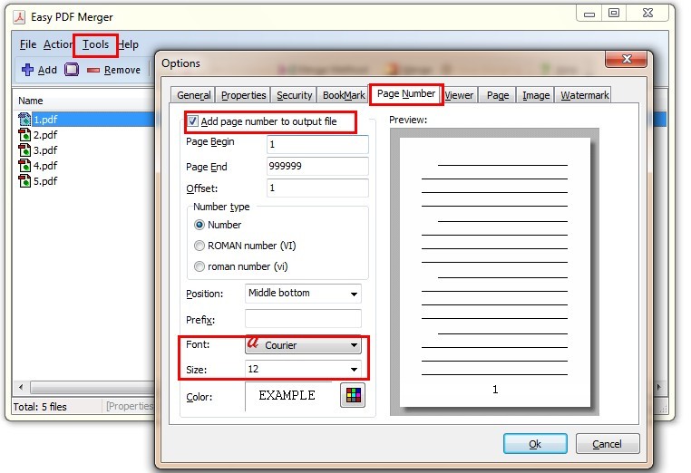The image size is (691, 473).
Task: Click the blue plus Add icon
Action: [x=26, y=70]
